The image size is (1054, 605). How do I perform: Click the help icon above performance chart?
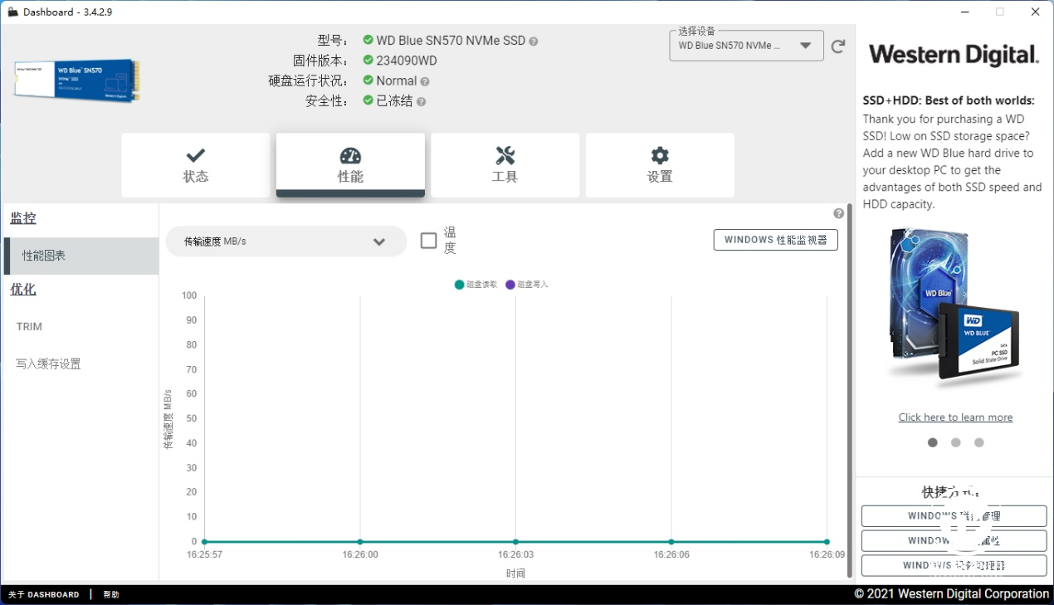pos(838,213)
